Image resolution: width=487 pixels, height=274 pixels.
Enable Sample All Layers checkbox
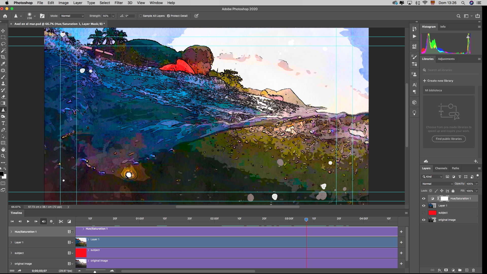tap(141, 16)
